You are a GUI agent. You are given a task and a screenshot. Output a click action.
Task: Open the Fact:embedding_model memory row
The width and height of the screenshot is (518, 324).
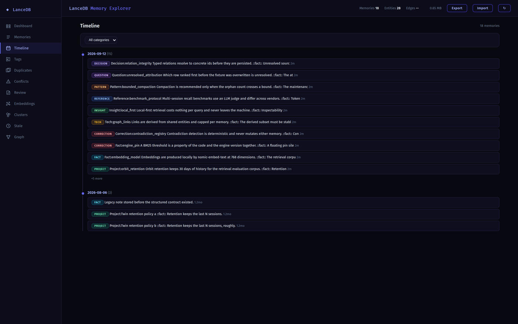[x=293, y=157]
